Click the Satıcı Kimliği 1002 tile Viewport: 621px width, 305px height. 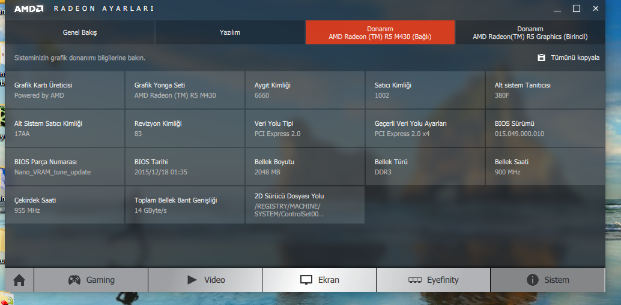coord(425,90)
